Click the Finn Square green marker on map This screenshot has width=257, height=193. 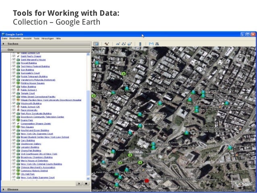click(x=124, y=73)
